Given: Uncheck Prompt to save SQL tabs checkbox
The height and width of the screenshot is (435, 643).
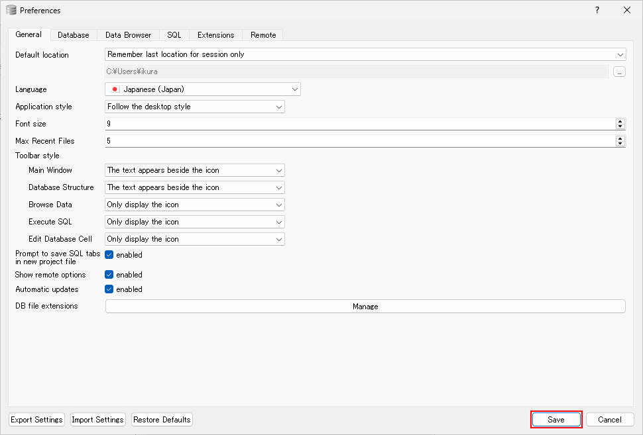Looking at the screenshot, I should point(109,255).
